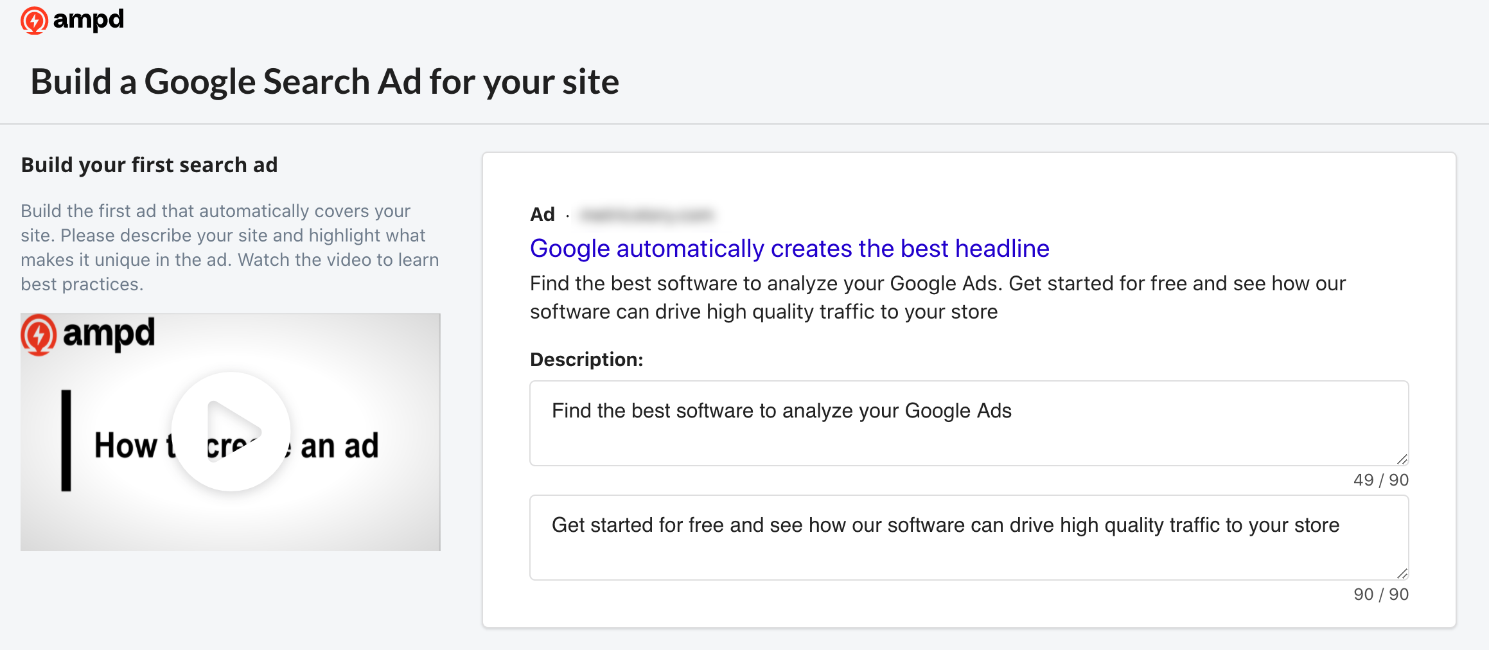1489x650 pixels.
Task: Open the video thumbnail titled 'an ad'
Action: (231, 432)
